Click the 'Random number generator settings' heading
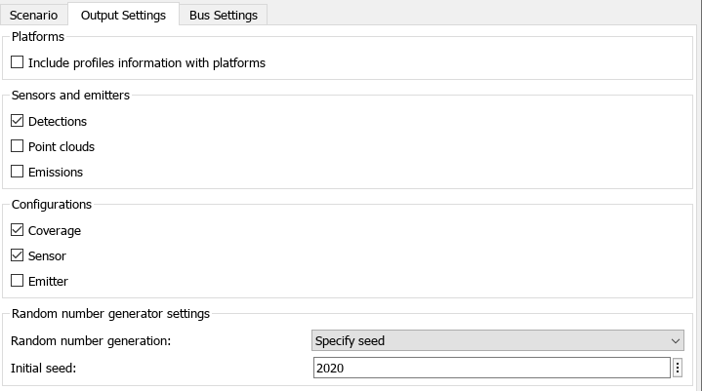The width and height of the screenshot is (702, 391). [110, 313]
